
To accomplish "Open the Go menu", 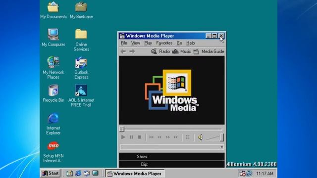I will pyautogui.click(x=179, y=43).
